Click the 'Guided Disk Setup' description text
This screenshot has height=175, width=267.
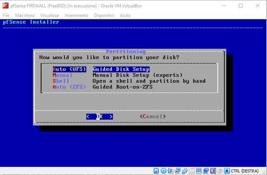(121, 69)
